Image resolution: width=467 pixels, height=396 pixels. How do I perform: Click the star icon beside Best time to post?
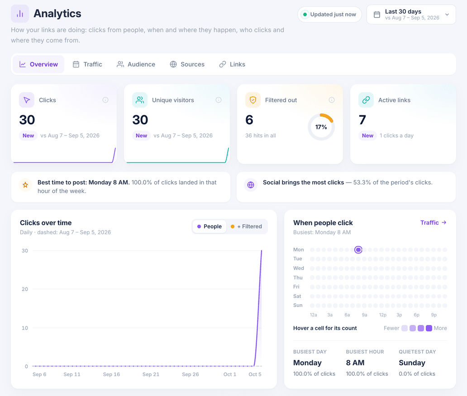pos(25,185)
